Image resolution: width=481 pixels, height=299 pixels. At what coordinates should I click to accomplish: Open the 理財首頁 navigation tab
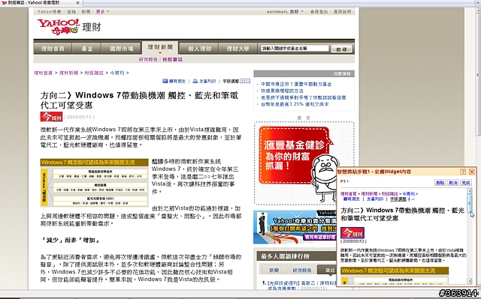pos(53,49)
